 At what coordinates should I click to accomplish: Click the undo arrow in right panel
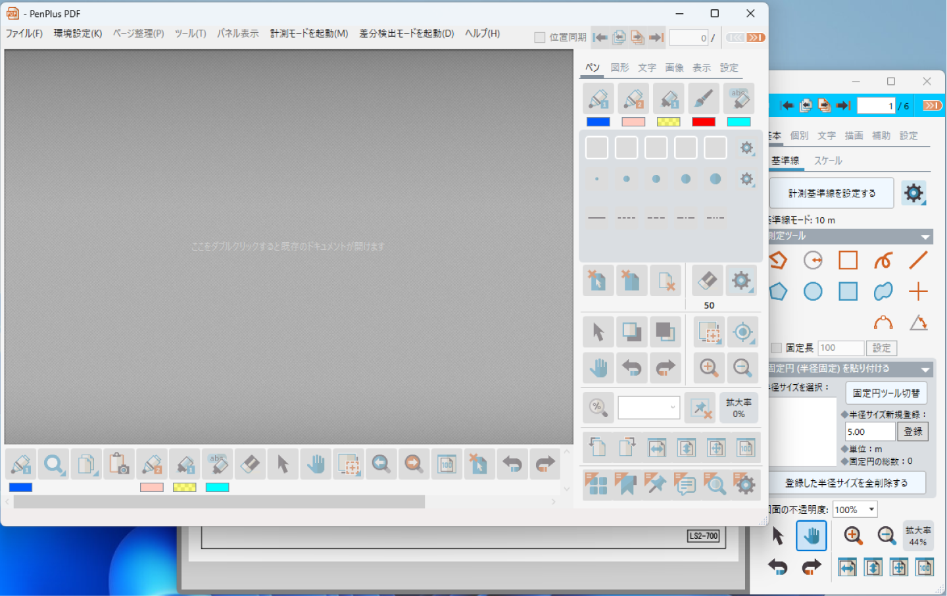pyautogui.click(x=632, y=368)
